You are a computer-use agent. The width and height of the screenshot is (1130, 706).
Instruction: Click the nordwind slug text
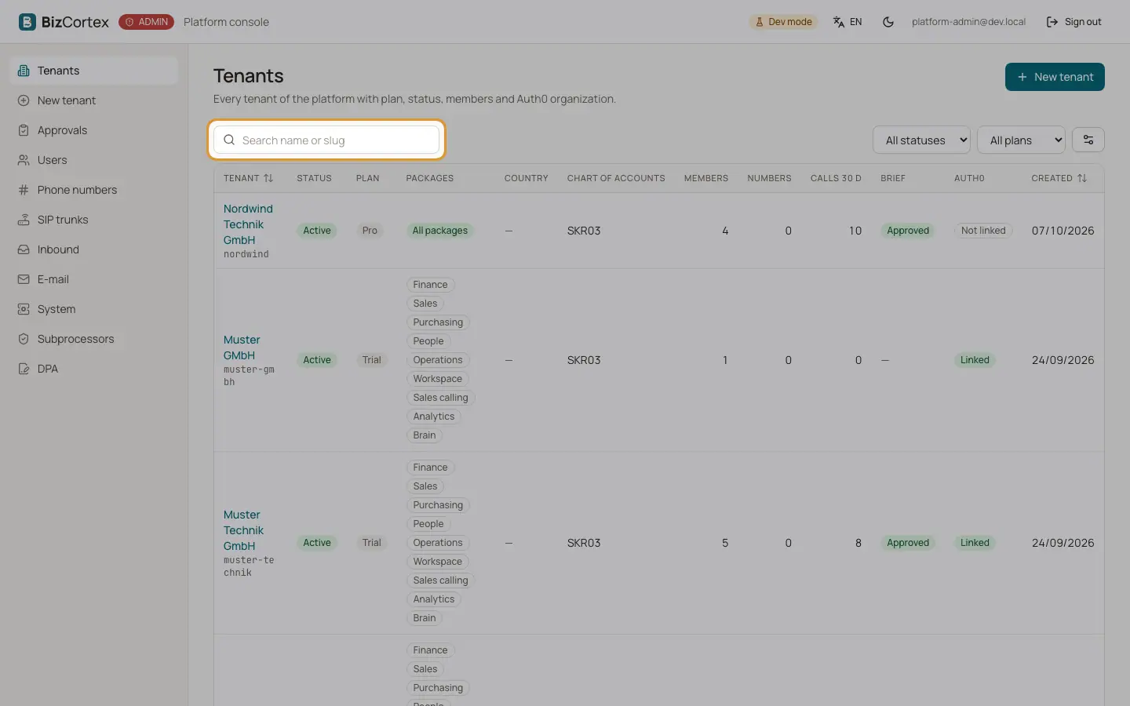246,254
